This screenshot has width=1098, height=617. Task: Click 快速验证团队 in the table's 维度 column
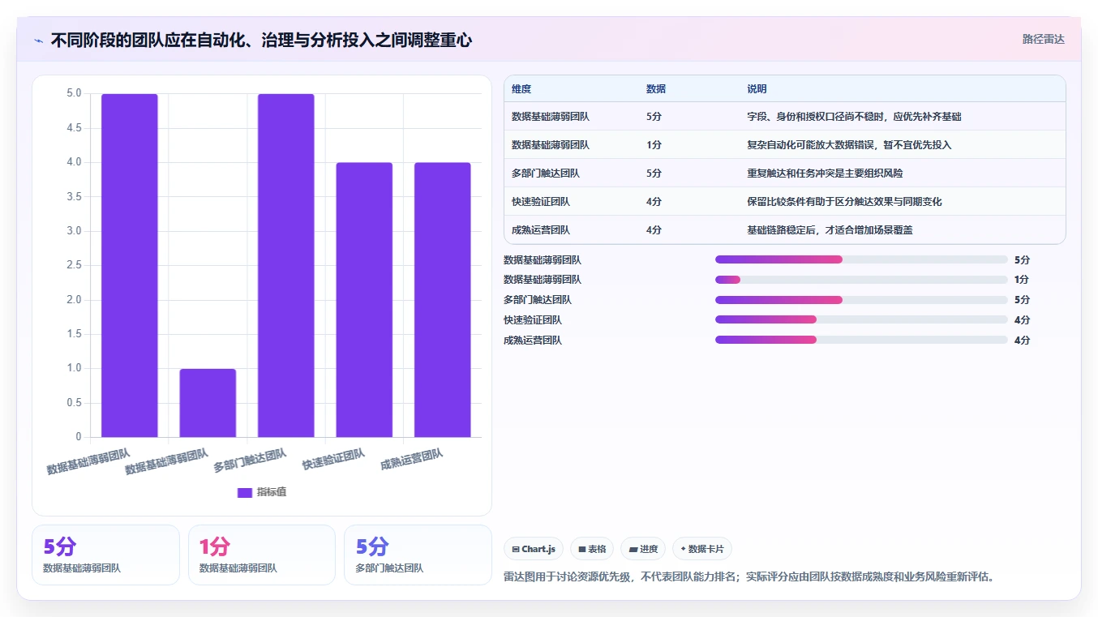click(x=541, y=202)
